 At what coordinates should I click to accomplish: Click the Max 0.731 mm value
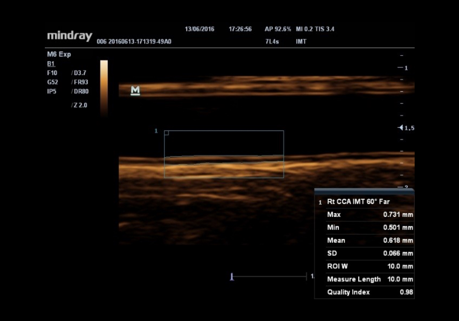pyautogui.click(x=398, y=215)
